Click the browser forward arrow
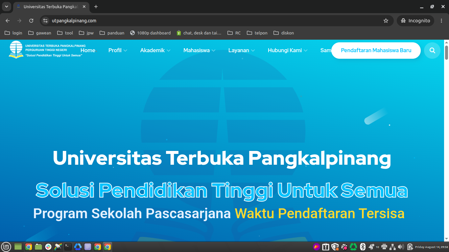This screenshot has height=252, width=449. click(19, 21)
